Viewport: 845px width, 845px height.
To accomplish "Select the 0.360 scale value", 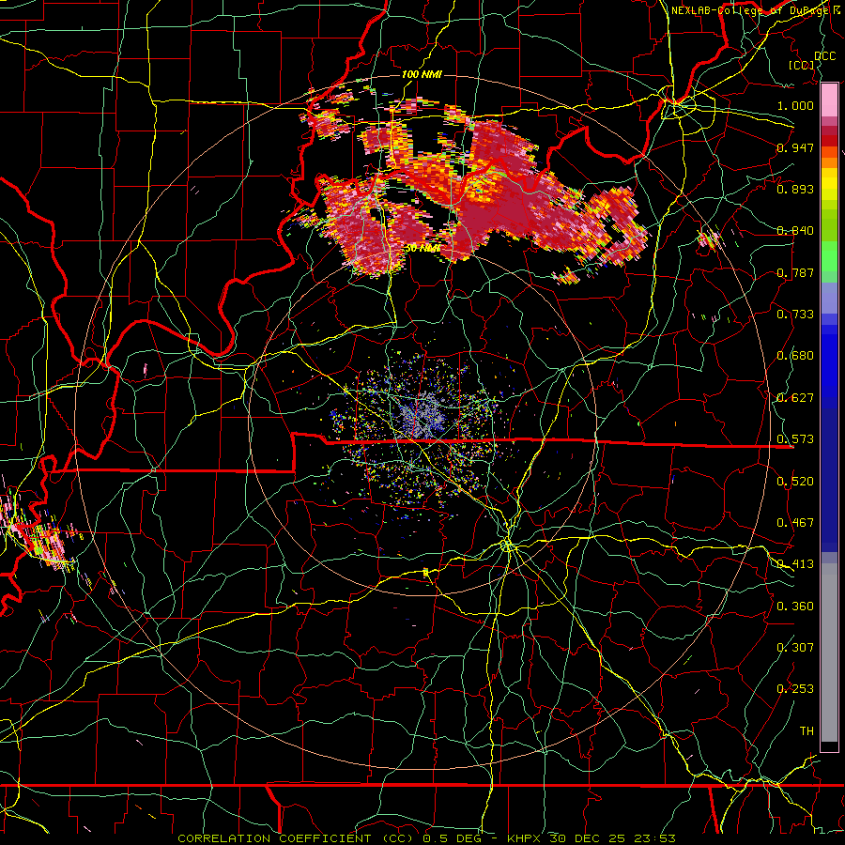I will [795, 606].
